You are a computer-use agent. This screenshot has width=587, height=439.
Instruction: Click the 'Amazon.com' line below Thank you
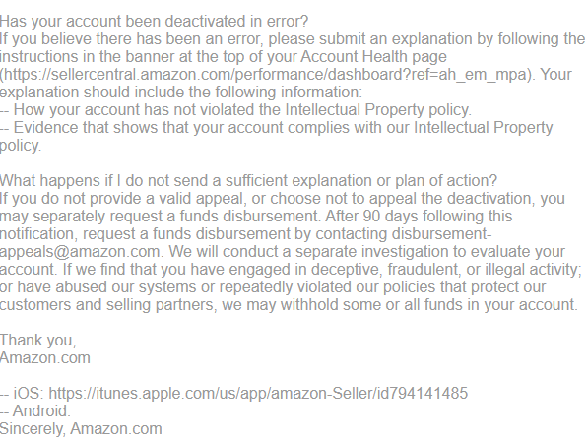tap(45, 357)
